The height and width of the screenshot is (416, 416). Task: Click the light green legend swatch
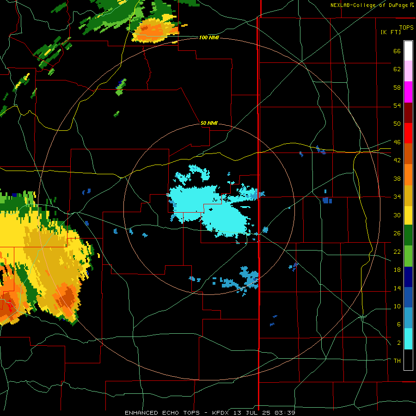pyautogui.click(x=408, y=256)
